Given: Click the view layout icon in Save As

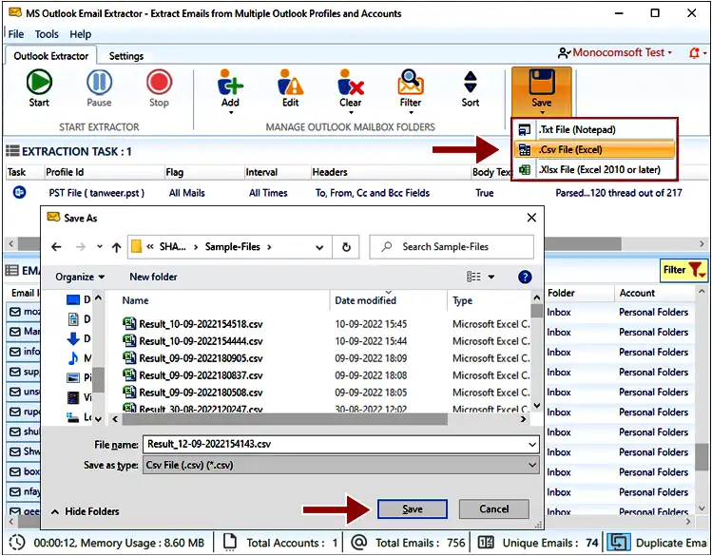Looking at the screenshot, I should pyautogui.click(x=473, y=277).
